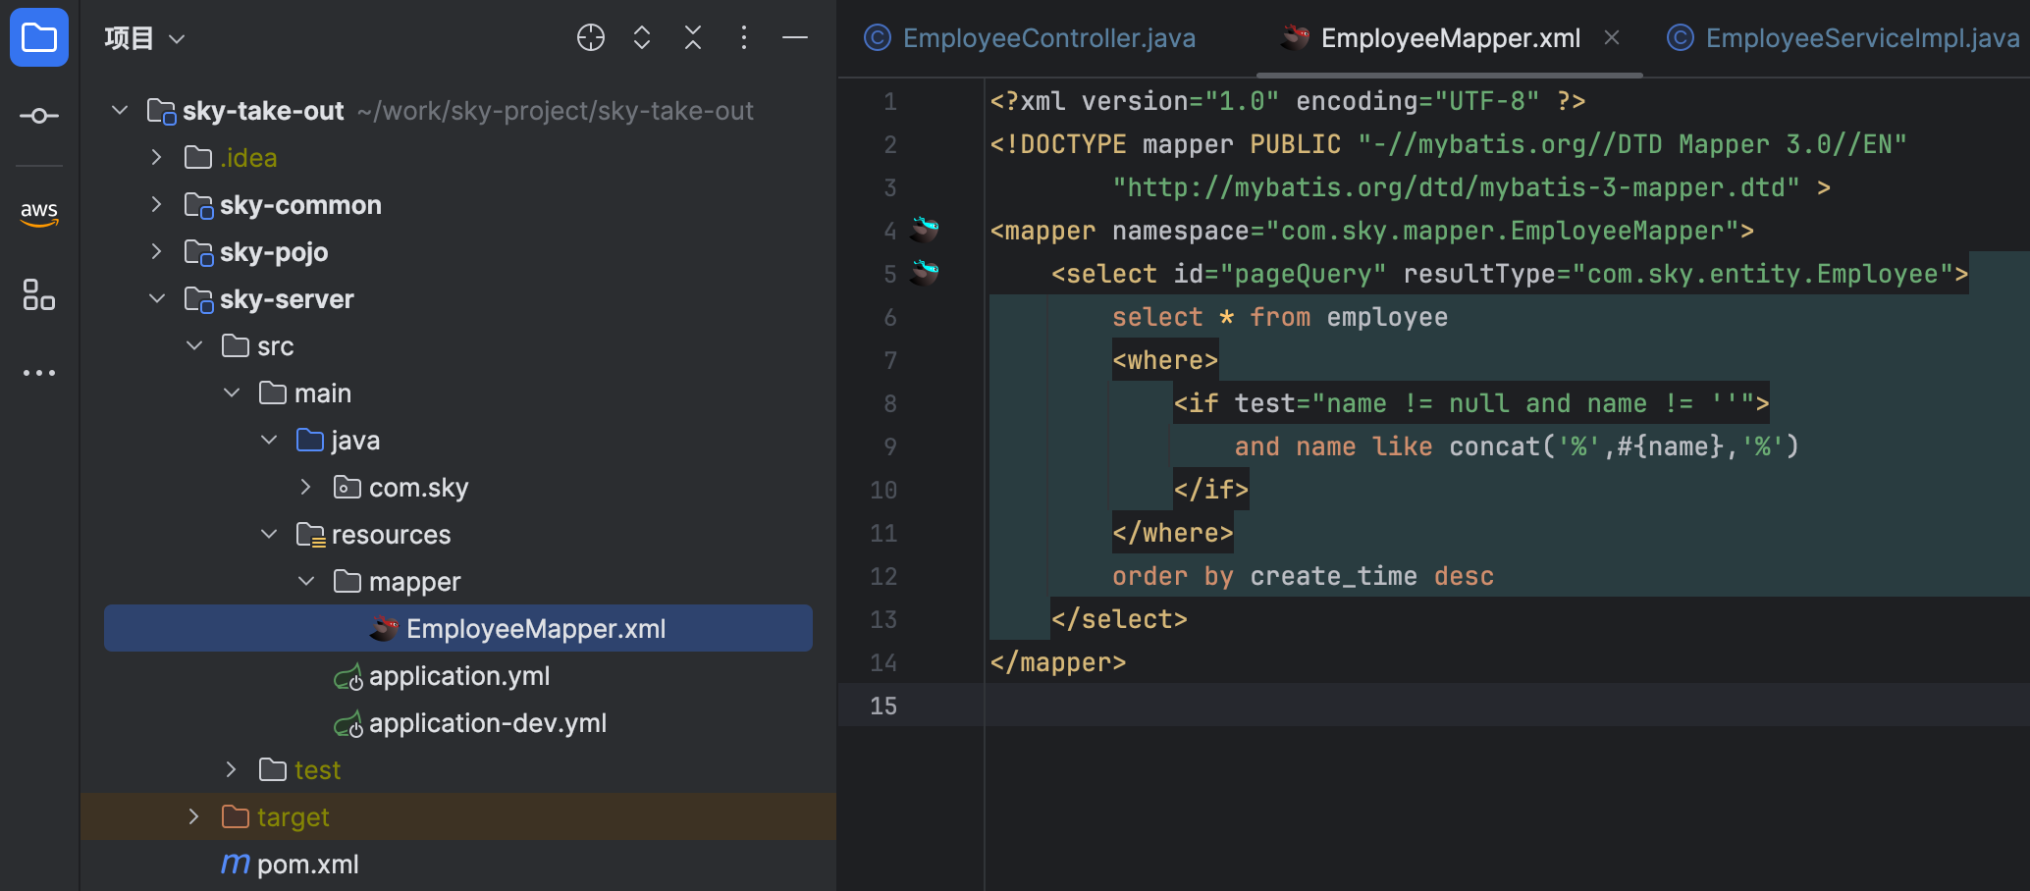The height and width of the screenshot is (891, 2030).
Task: Click the Spring icon of application.yml
Action: (x=348, y=676)
